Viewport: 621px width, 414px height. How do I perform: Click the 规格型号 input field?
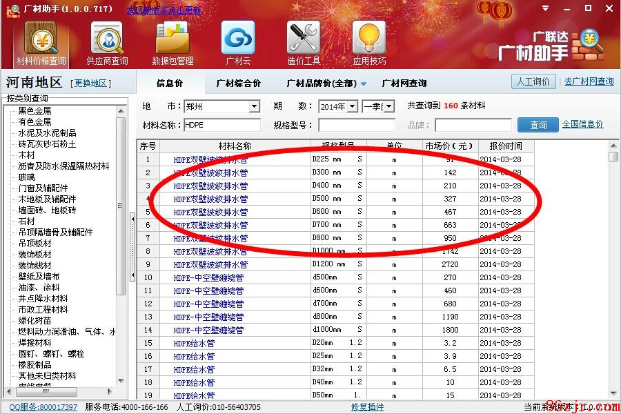coord(356,125)
